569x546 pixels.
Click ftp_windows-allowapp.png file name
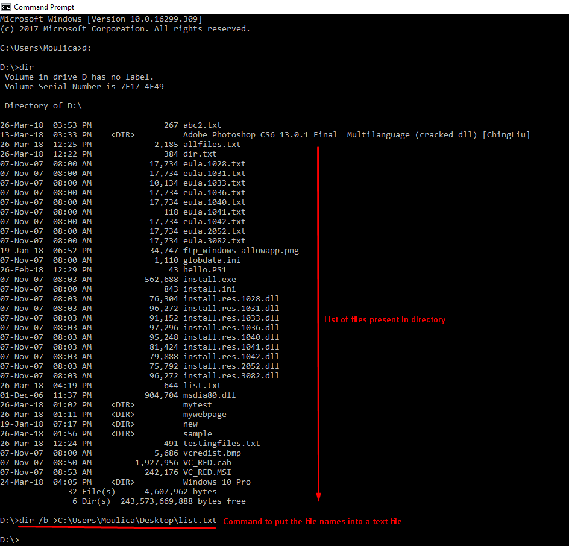241,251
